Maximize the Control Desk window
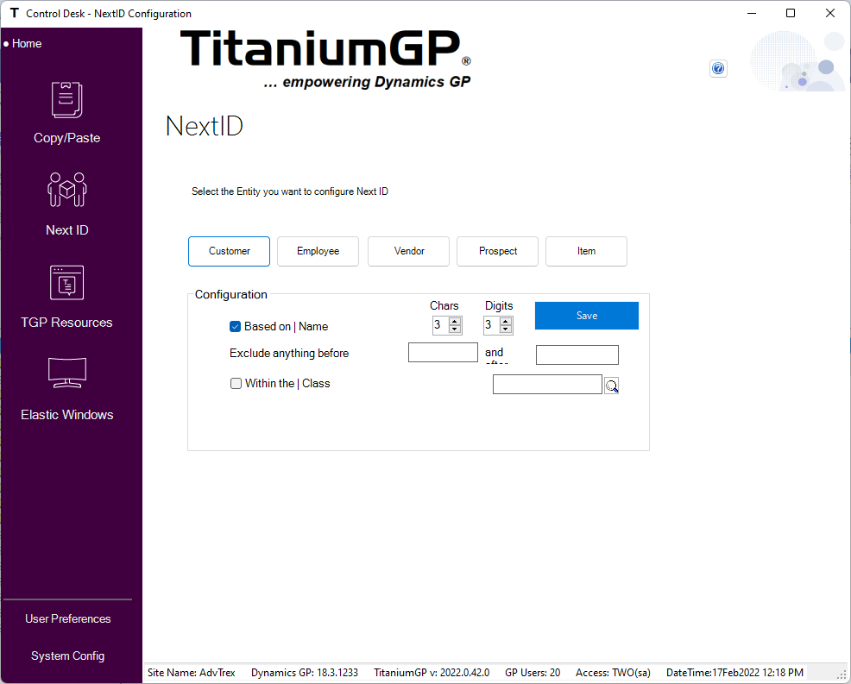This screenshot has width=851, height=684. [x=791, y=13]
